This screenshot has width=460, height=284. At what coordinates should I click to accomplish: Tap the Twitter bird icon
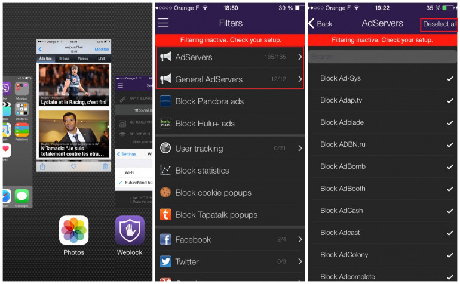click(x=165, y=261)
